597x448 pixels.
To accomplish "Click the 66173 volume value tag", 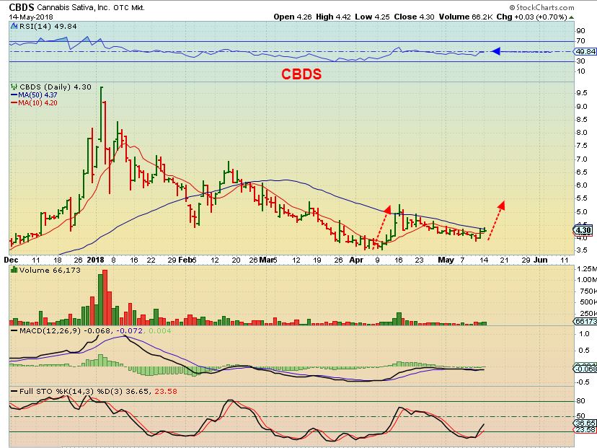I will coord(585,322).
